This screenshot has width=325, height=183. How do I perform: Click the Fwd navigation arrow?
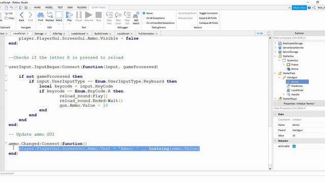[x=30, y=15]
